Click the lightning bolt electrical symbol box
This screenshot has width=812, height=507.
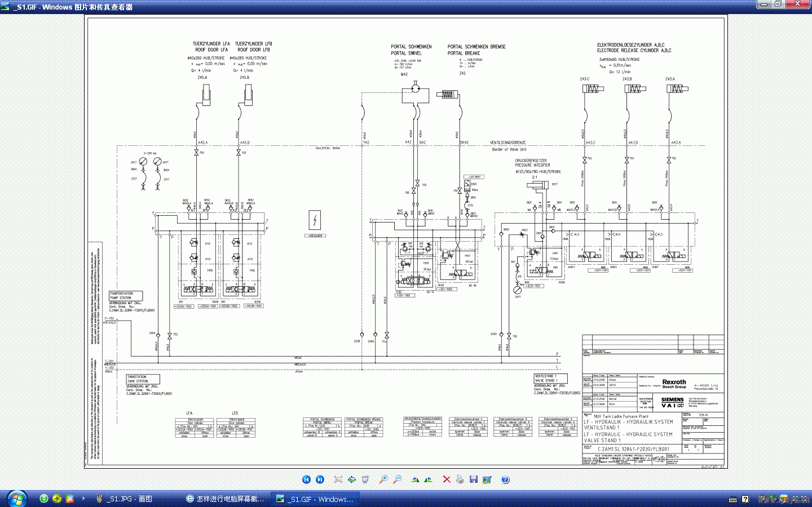[x=315, y=219]
